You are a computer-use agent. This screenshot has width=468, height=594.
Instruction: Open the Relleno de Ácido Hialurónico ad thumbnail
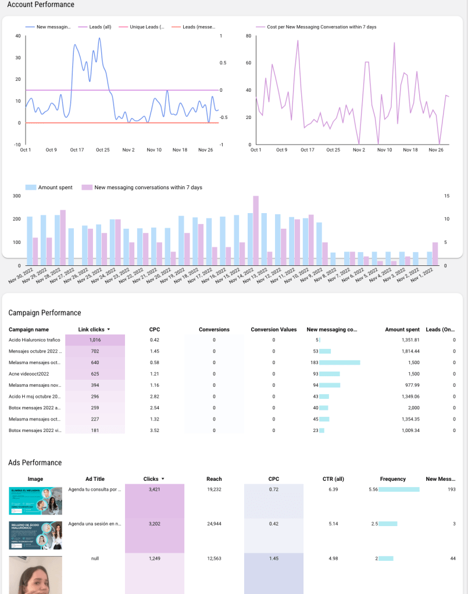point(35,535)
